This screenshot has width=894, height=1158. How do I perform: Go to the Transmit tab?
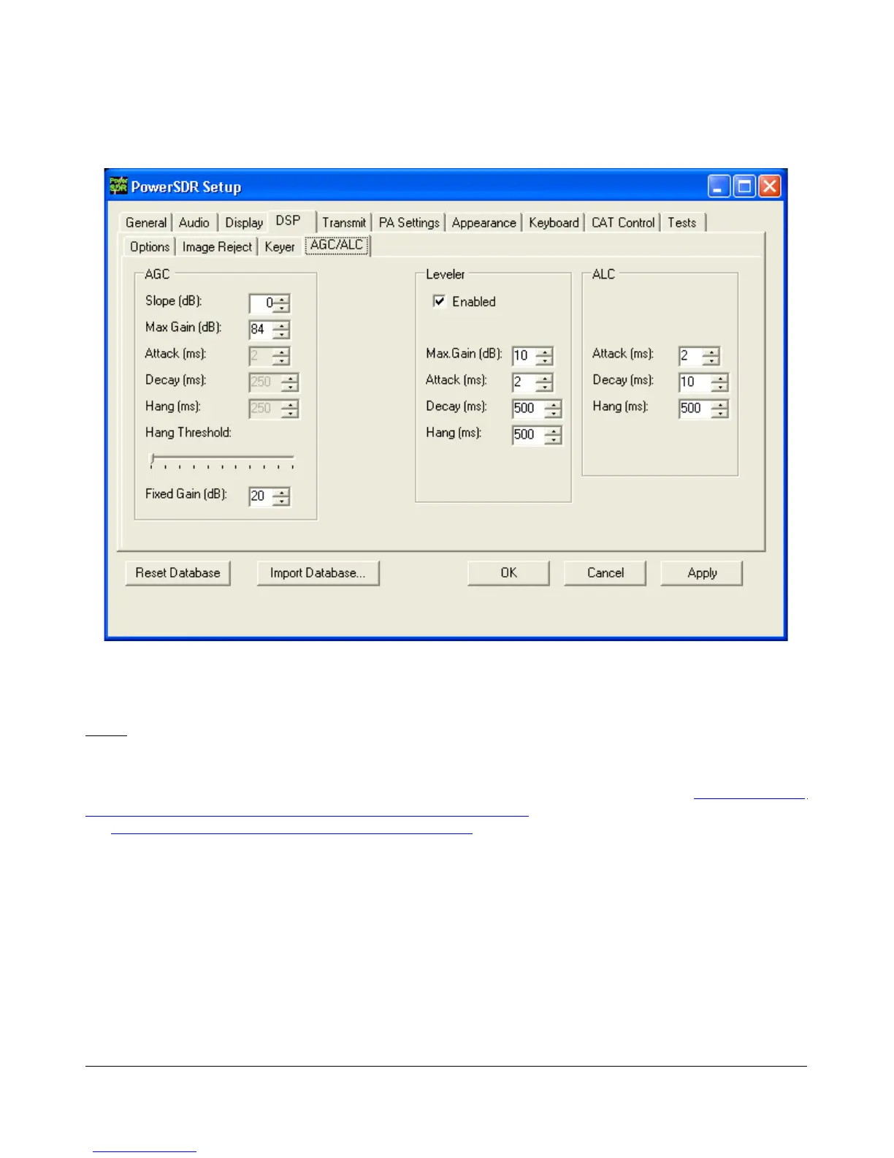[x=344, y=223]
